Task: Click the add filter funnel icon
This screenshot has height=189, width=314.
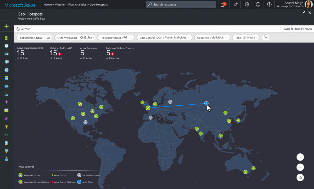Action: 266,38
